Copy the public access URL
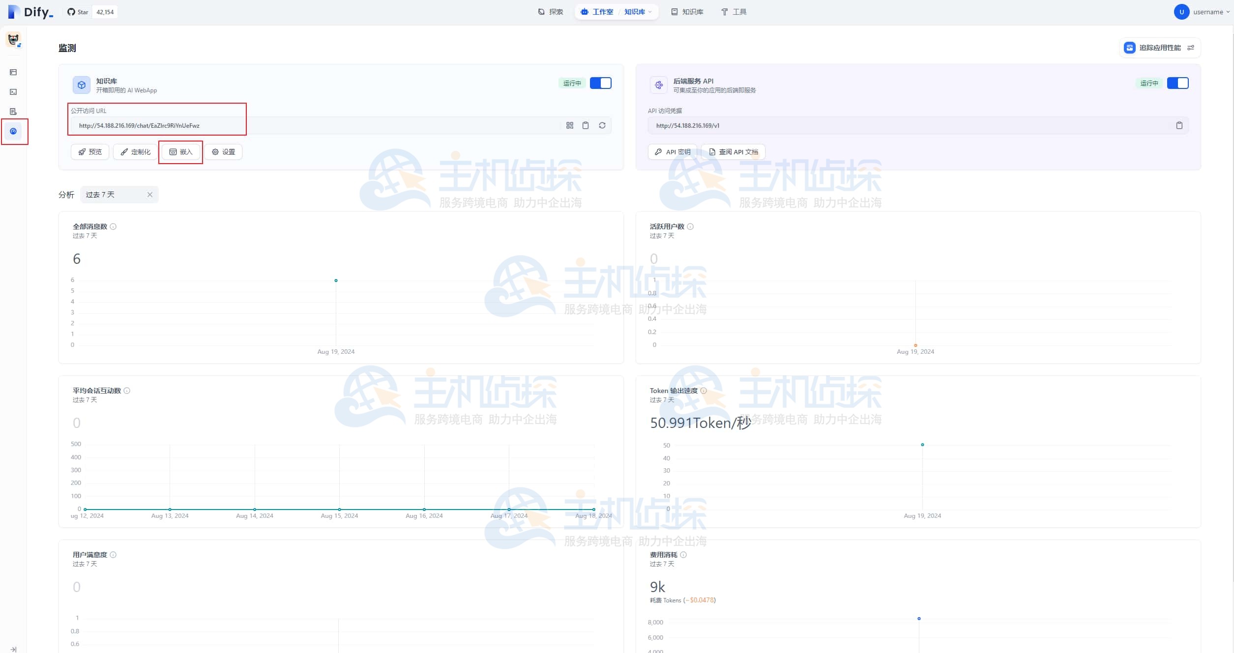Viewport: 1234px width, 653px height. [x=586, y=125]
